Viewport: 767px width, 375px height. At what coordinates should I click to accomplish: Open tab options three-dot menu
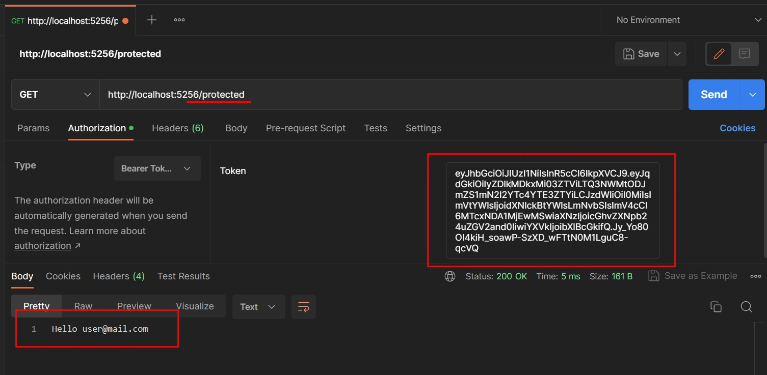coord(179,20)
